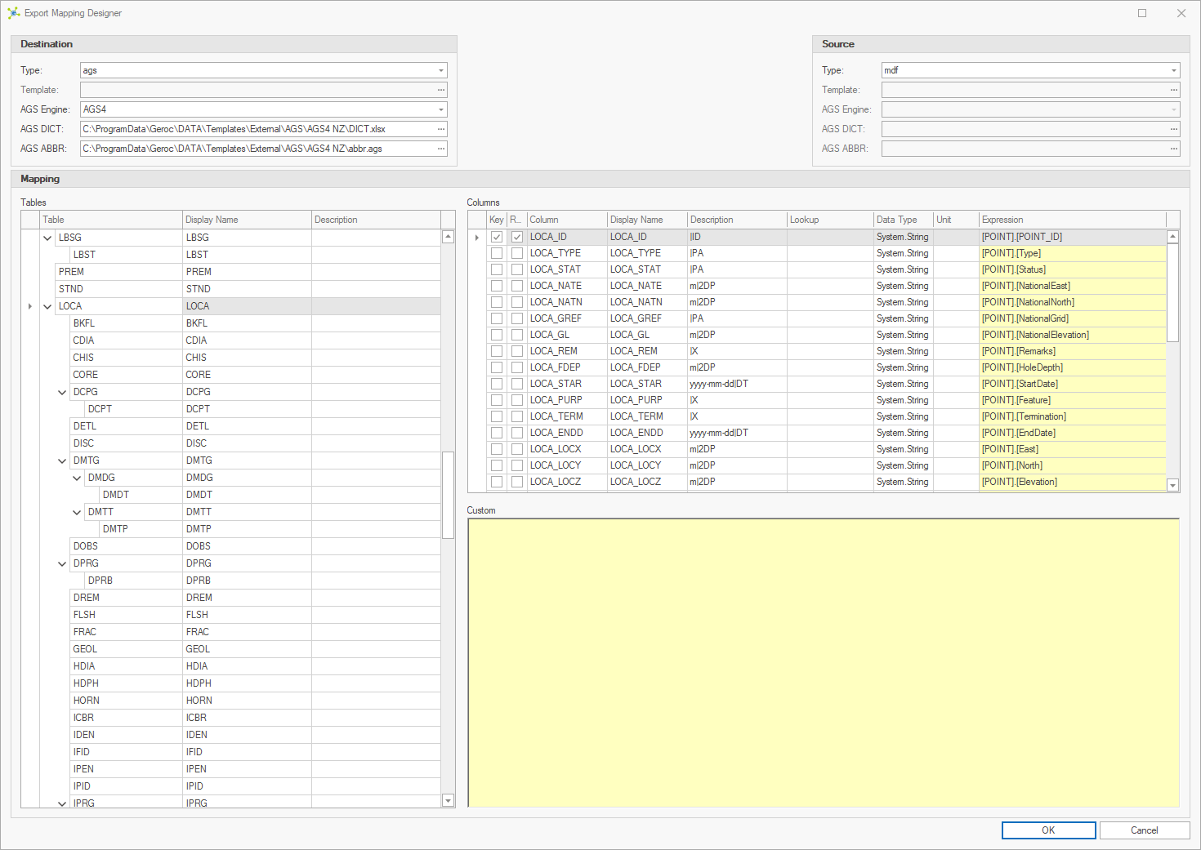Sort columns by Lookup header
Viewport: 1201px width, 850px height.
pyautogui.click(x=830, y=220)
